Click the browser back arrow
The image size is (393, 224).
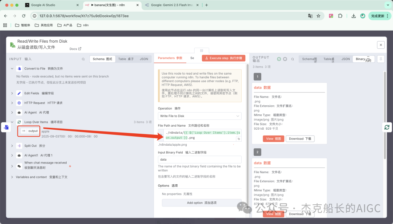pyautogui.click(x=5, y=16)
